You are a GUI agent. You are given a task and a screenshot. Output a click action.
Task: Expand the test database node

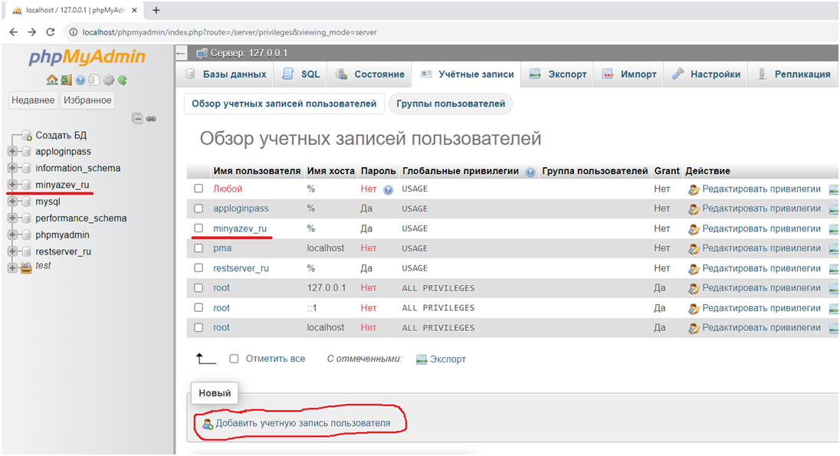click(x=12, y=268)
